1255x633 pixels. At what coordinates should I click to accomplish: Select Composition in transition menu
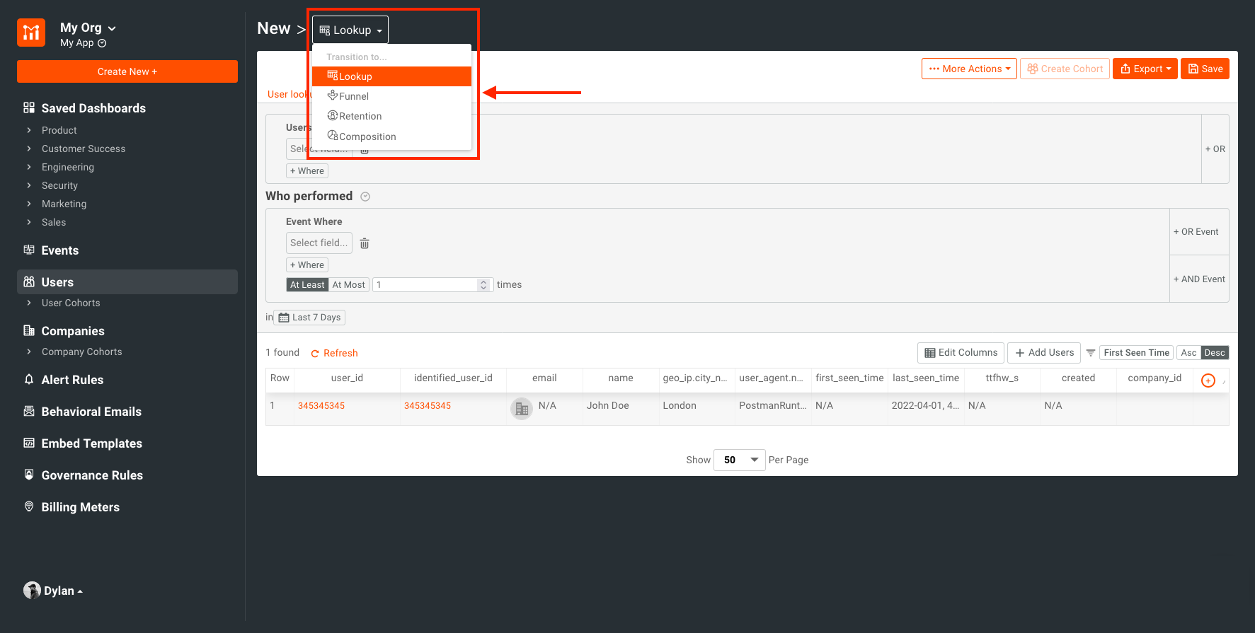click(x=391, y=137)
